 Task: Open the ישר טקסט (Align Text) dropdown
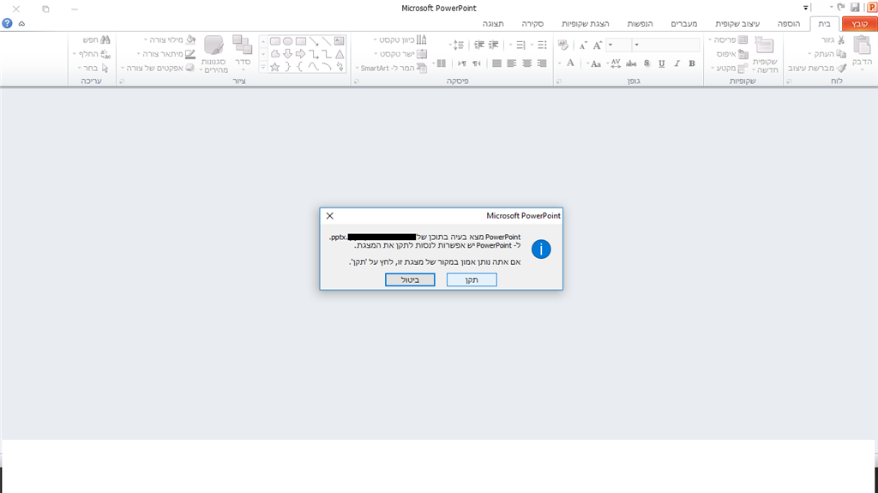coord(401,54)
